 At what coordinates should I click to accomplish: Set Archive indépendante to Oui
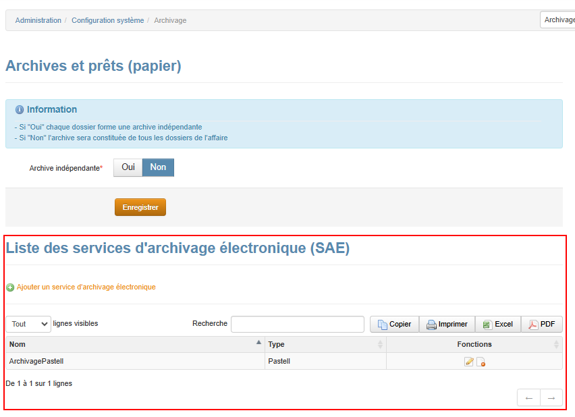pyautogui.click(x=128, y=167)
